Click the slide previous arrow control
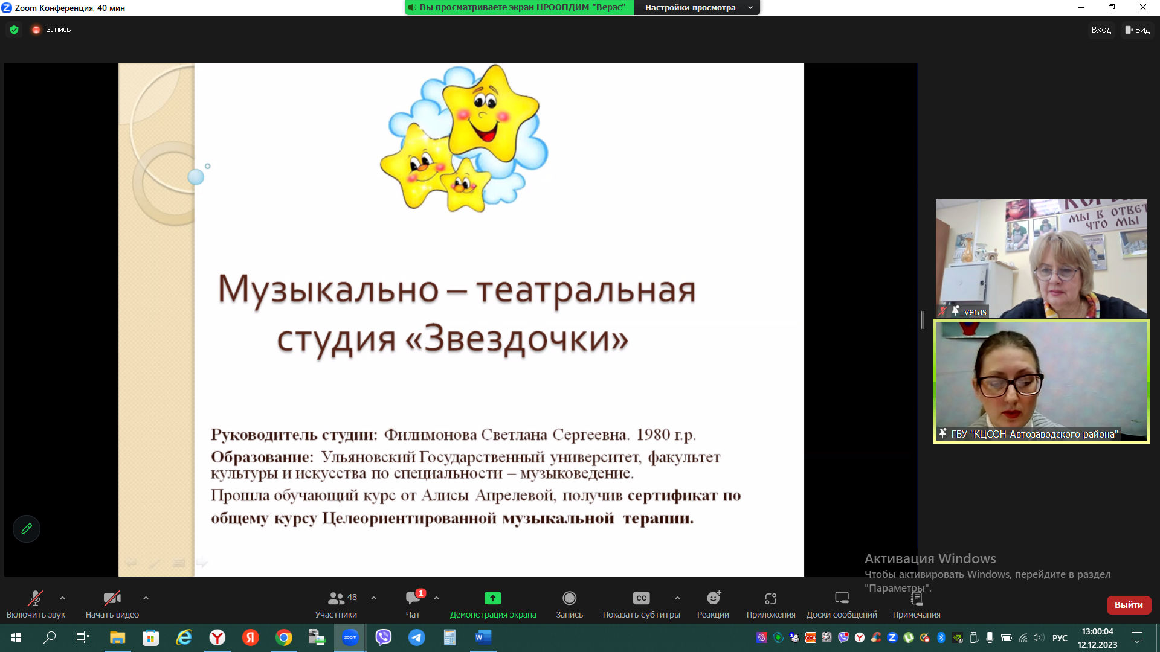Image resolution: width=1160 pixels, height=652 pixels. (x=130, y=563)
